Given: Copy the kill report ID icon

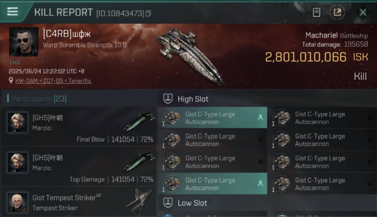Looking at the screenshot, I should click(x=148, y=13).
